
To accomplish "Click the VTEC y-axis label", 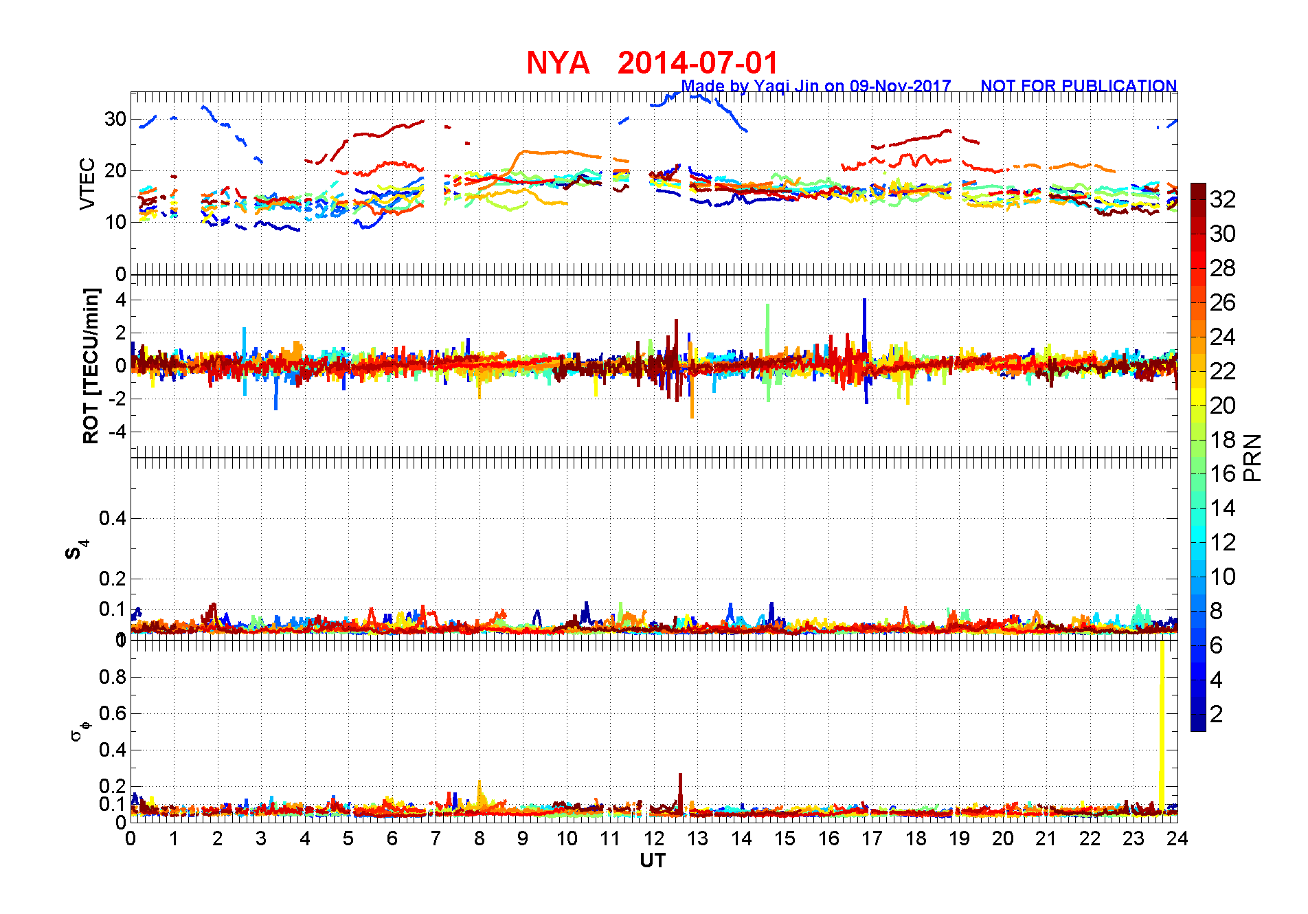I will (x=87, y=183).
